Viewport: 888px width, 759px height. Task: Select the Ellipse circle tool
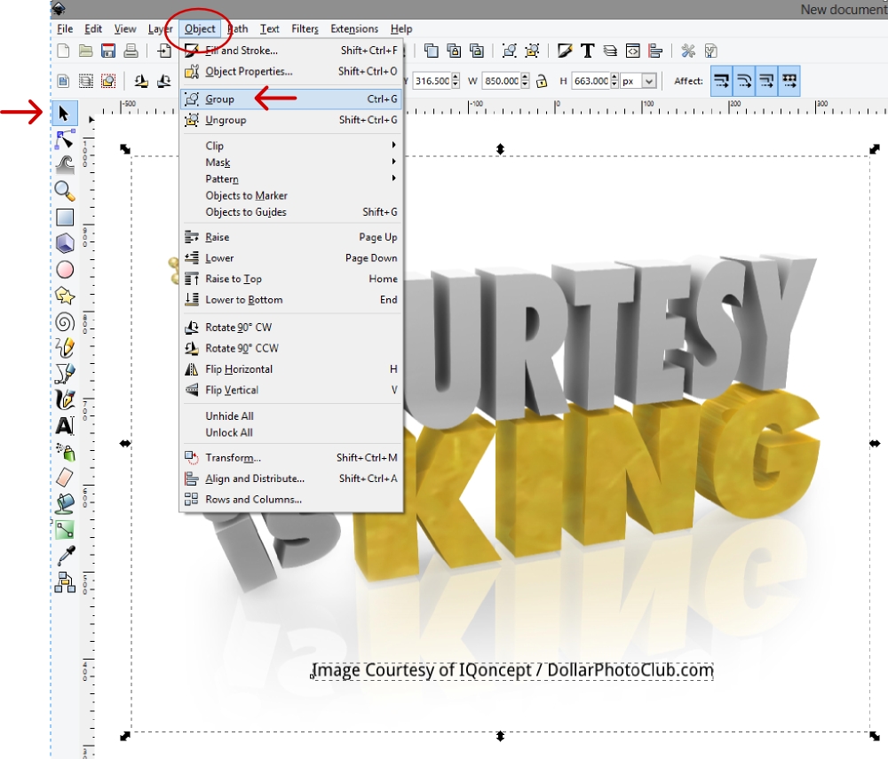pos(65,269)
